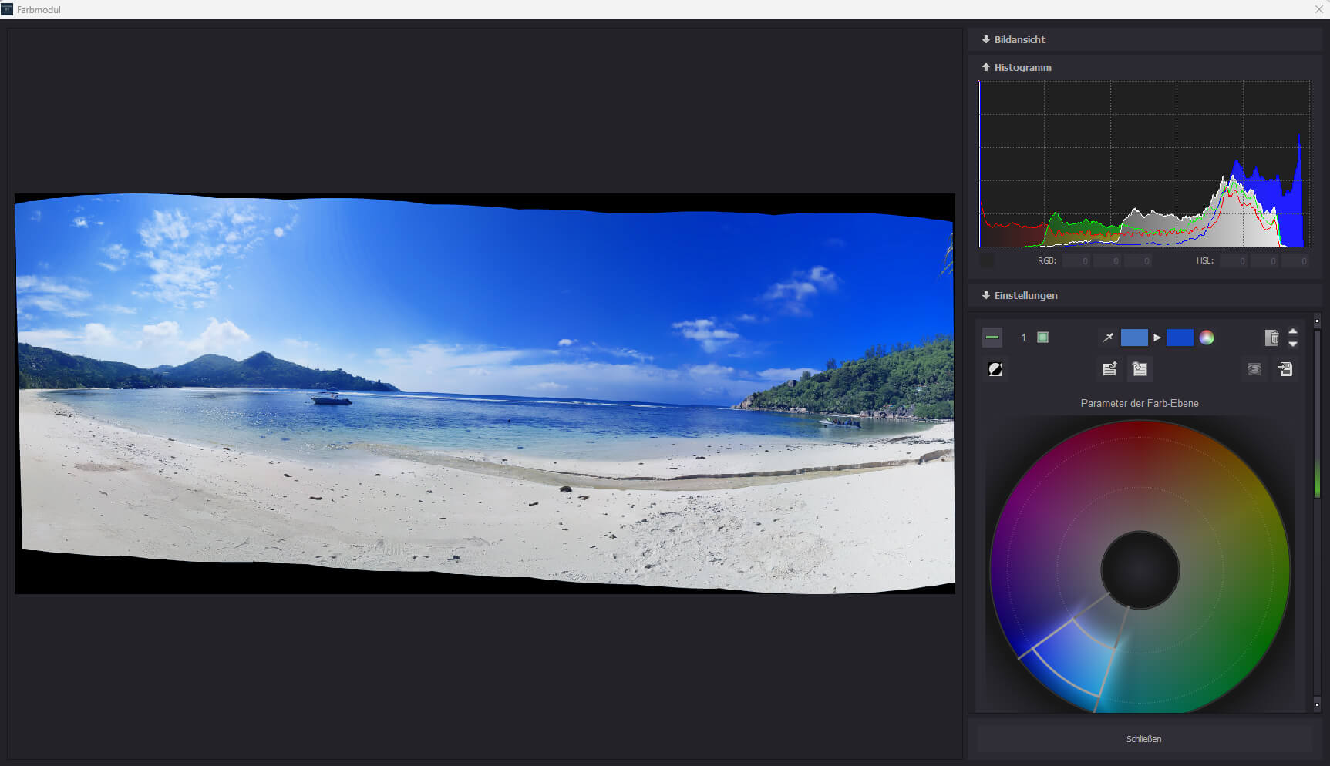Move the layer up with up arrow
1330x766 pixels.
[x=1293, y=332]
